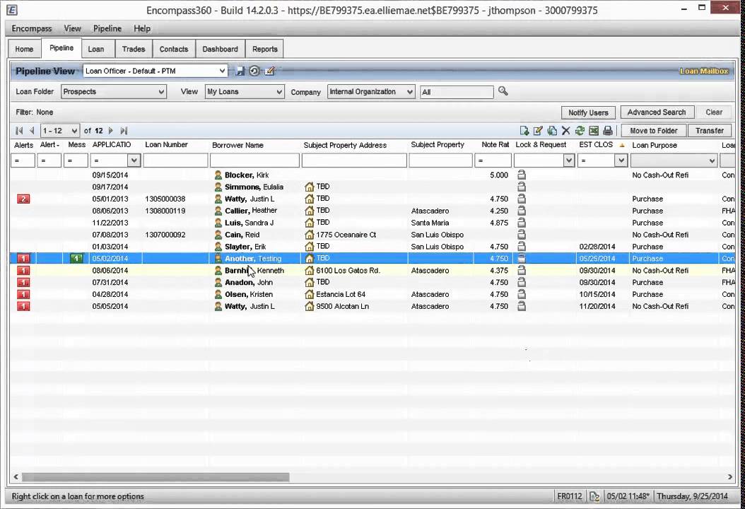Image resolution: width=745 pixels, height=509 pixels.
Task: Click the horizontal scrollbar thumb at bottom
Action: click(156, 477)
